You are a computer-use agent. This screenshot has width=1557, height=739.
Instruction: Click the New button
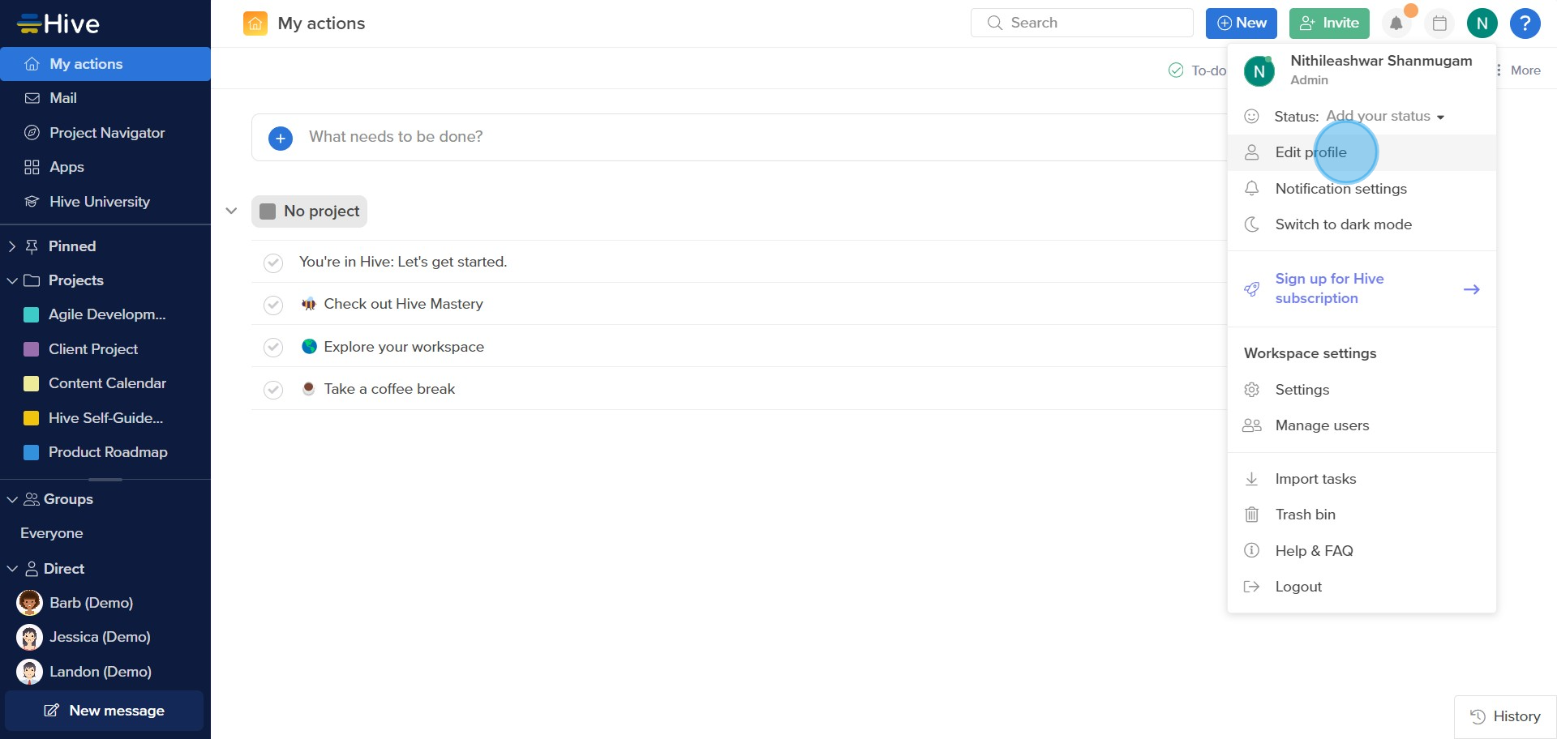coord(1242,23)
